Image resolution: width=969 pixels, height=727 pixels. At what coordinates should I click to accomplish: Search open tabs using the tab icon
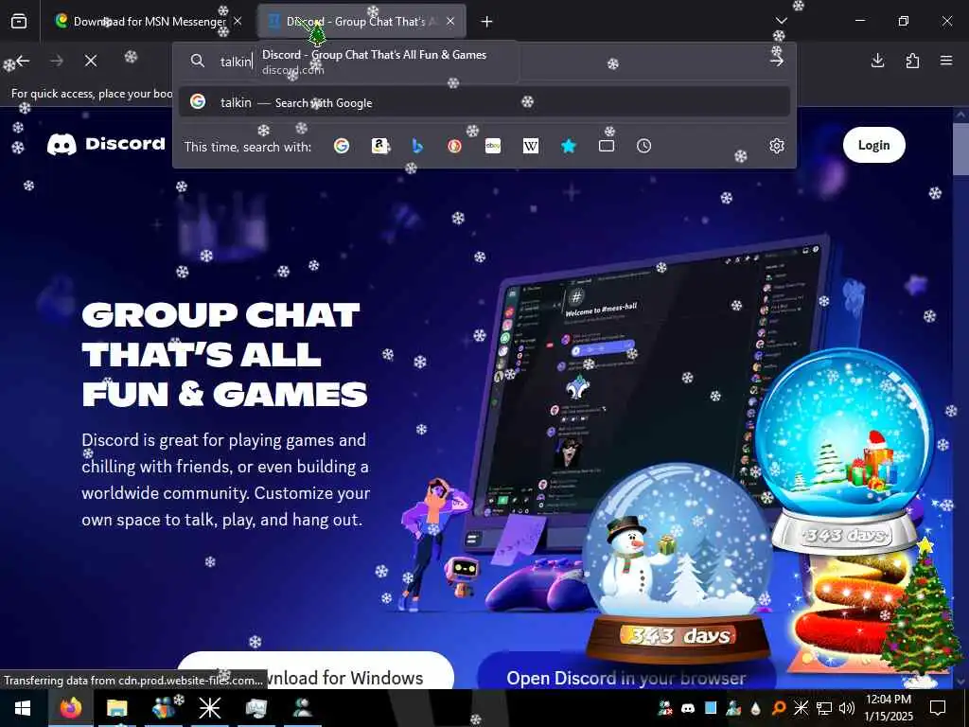pyautogui.click(x=607, y=146)
